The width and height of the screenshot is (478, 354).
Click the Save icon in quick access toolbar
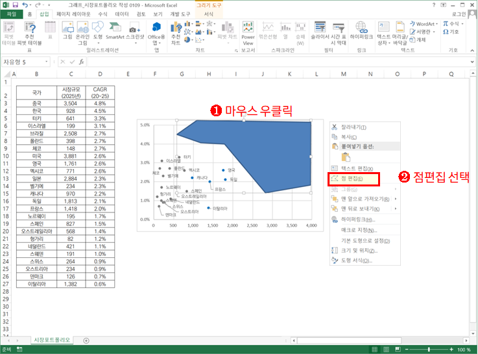point(15,5)
